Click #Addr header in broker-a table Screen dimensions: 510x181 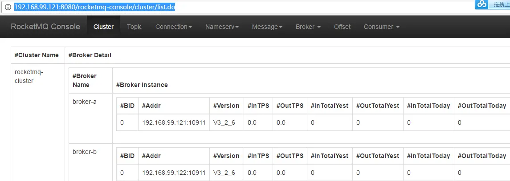click(x=151, y=106)
